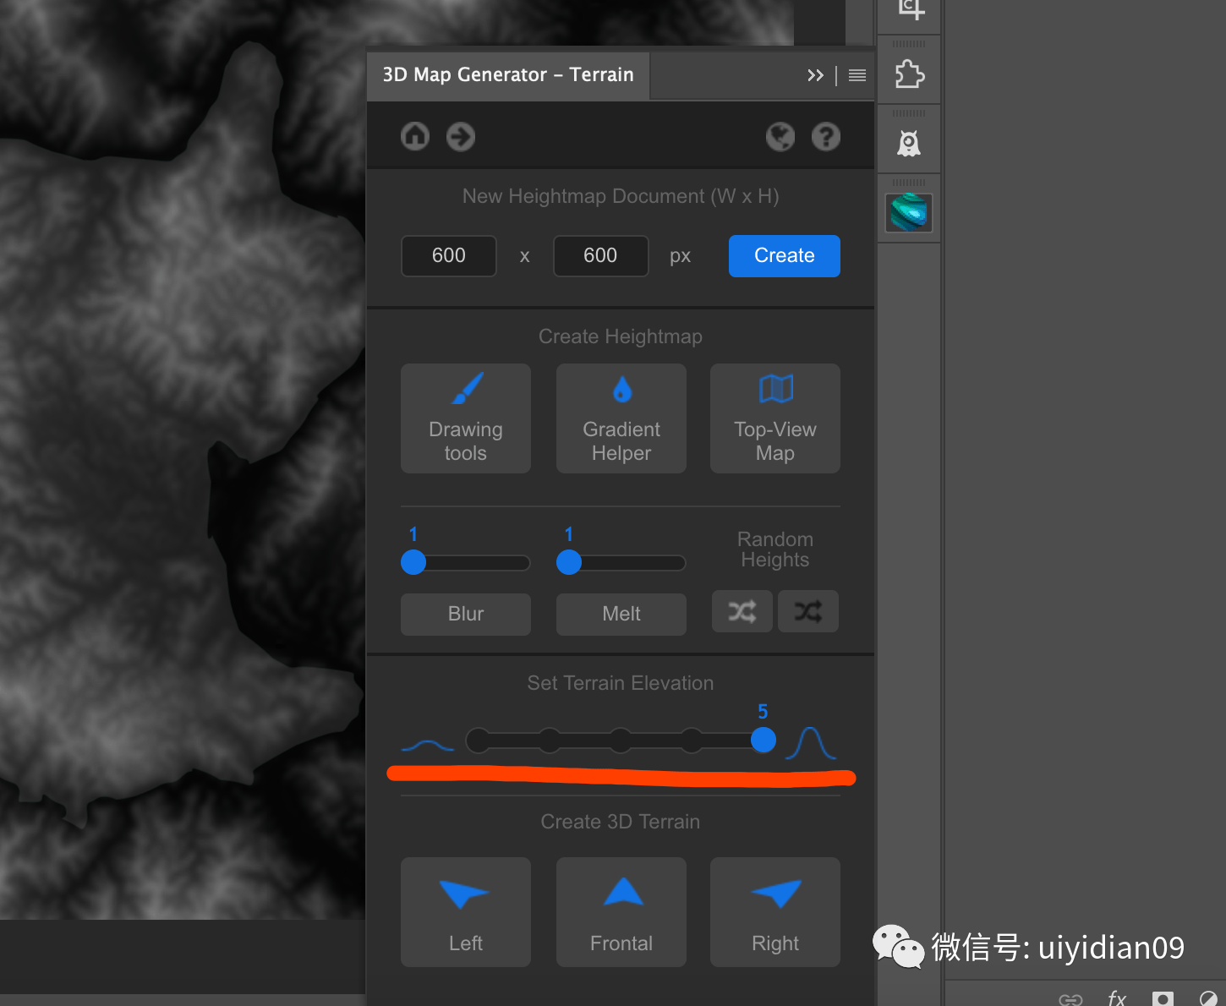Click the link layers icon at bottom
Screen dimensions: 1226x1006
point(1070,999)
